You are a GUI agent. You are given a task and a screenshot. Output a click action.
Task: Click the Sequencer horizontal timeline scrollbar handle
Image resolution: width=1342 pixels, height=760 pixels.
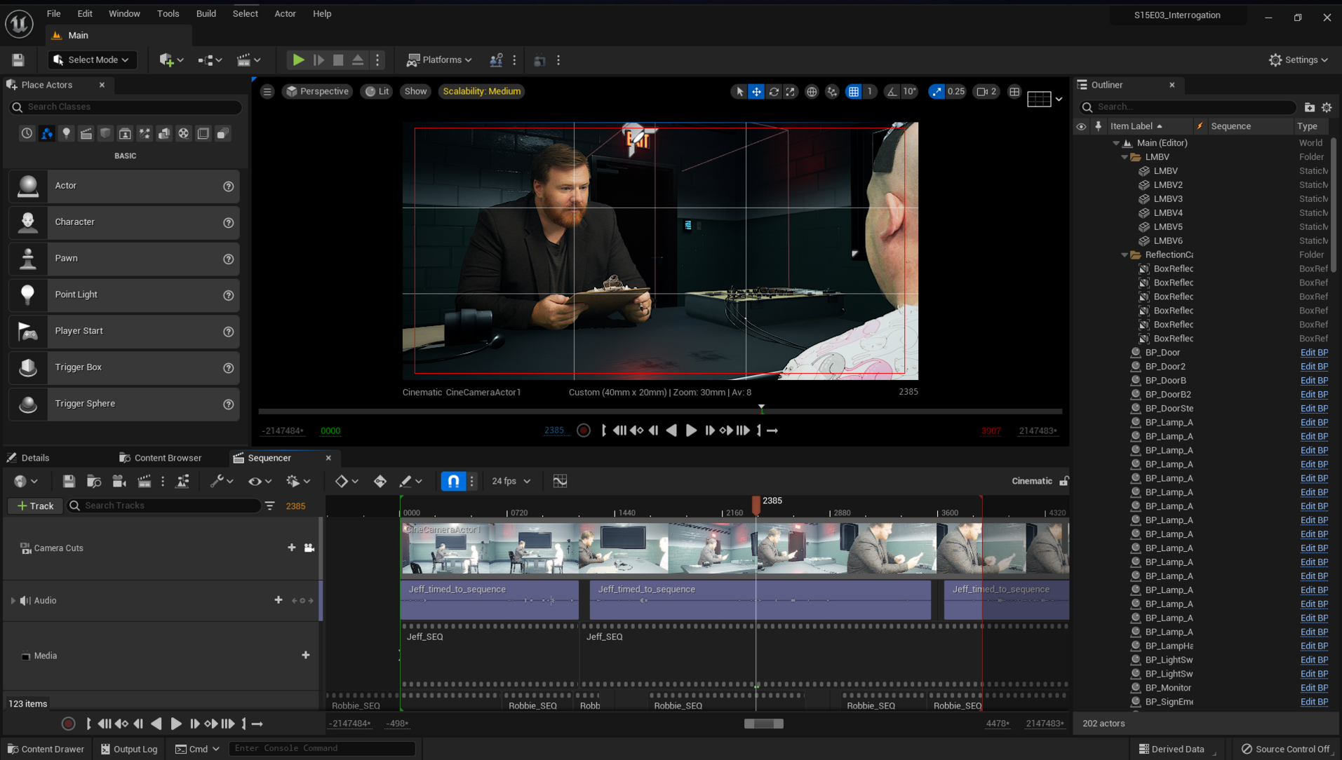coord(763,724)
